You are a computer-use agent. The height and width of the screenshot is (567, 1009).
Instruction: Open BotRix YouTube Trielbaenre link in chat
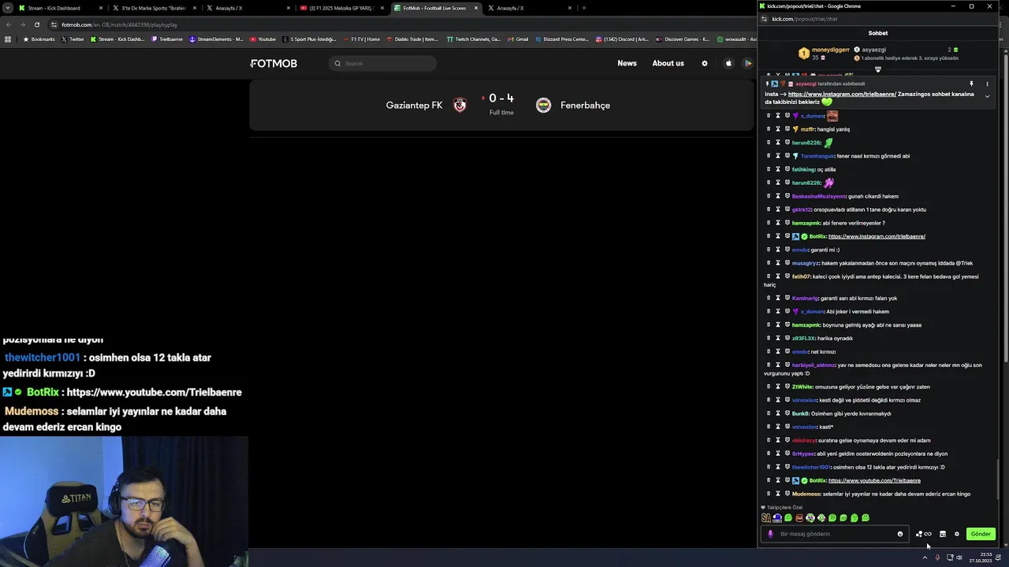point(874,480)
